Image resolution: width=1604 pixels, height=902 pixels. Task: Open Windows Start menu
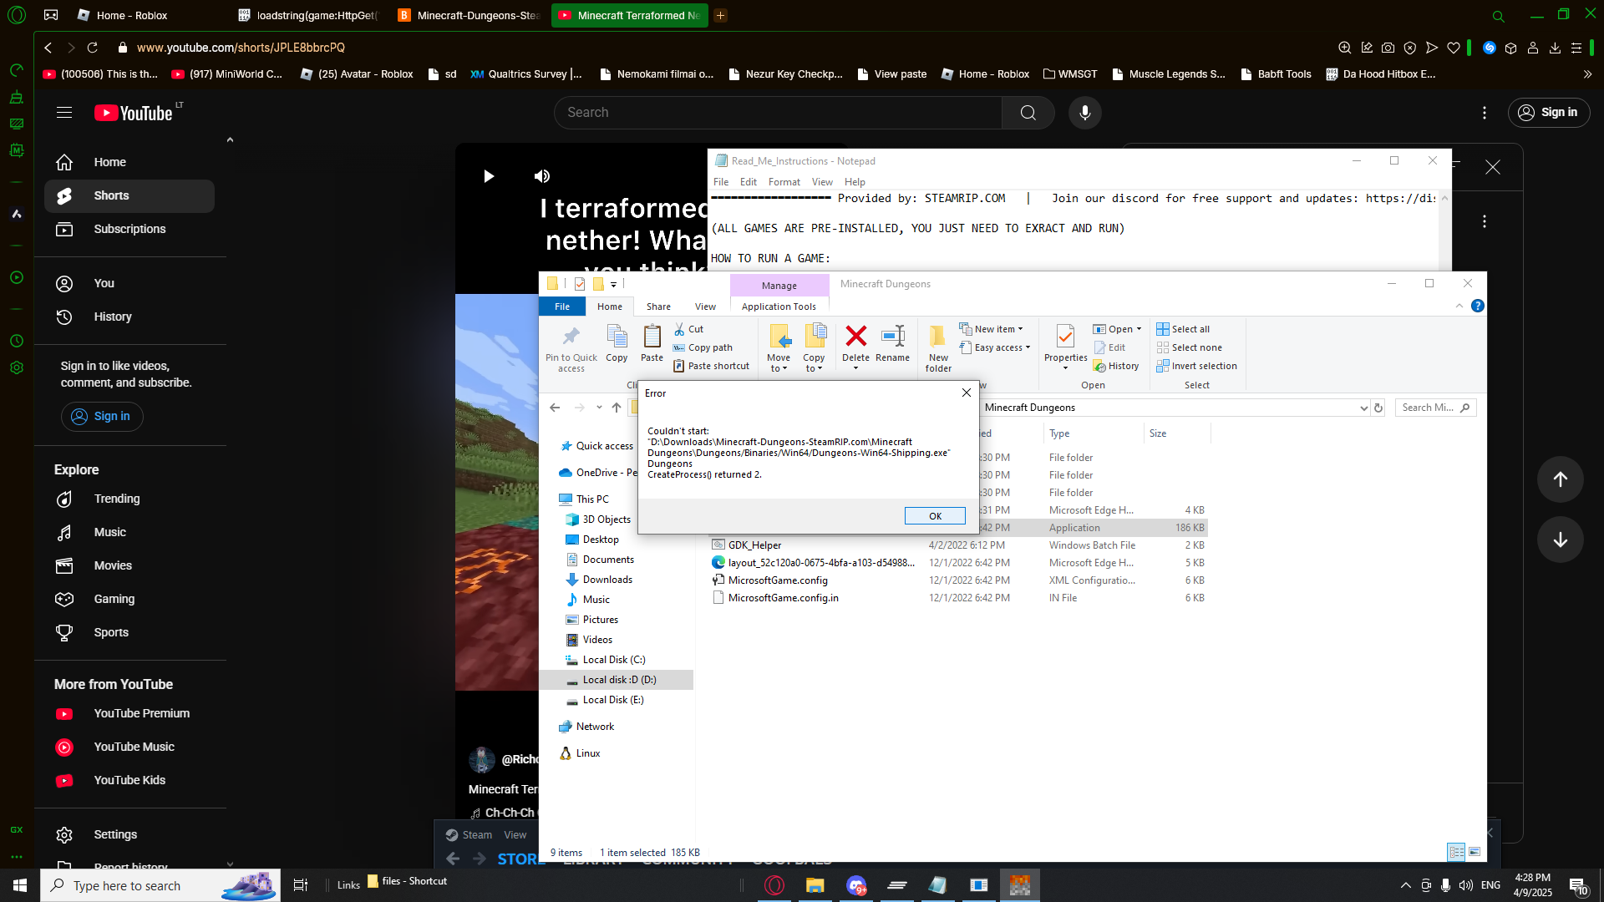pos(20,885)
